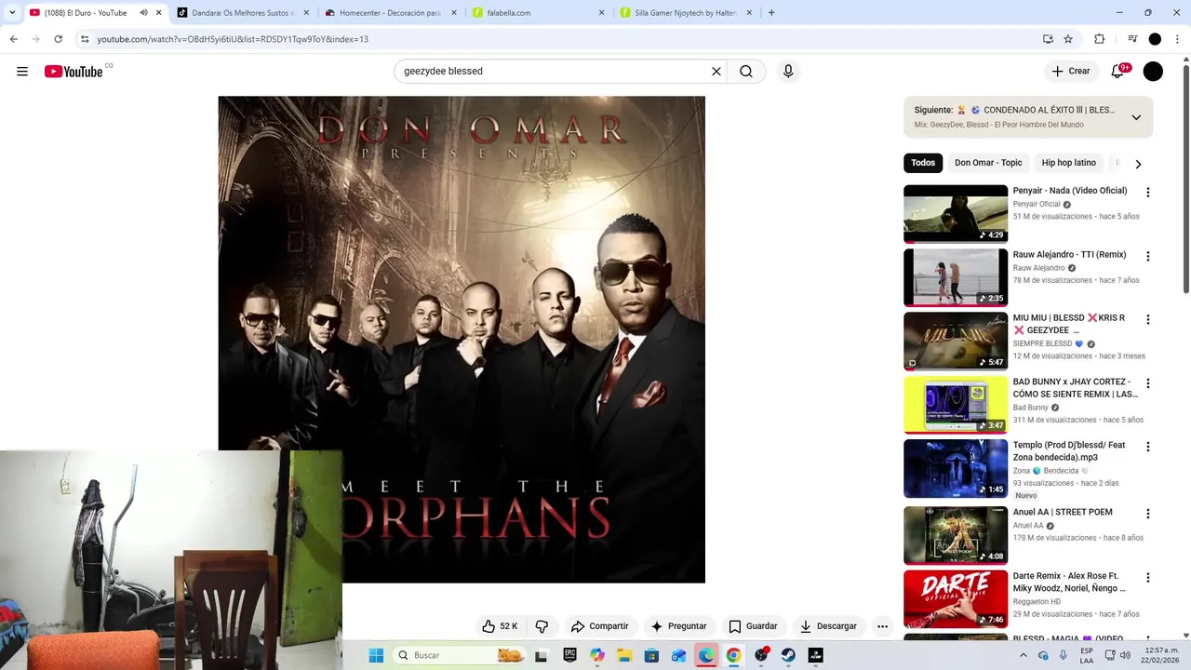The image size is (1191, 670).
Task: Close the Homecenter tab
Action: click(x=454, y=13)
